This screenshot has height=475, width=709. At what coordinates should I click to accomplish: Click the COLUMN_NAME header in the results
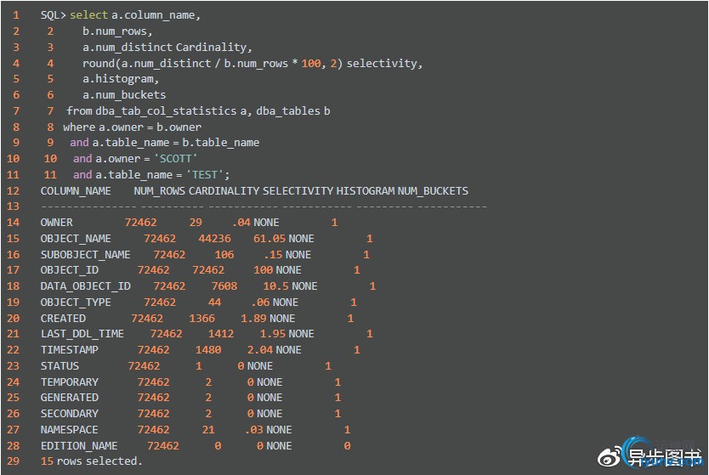(x=76, y=191)
